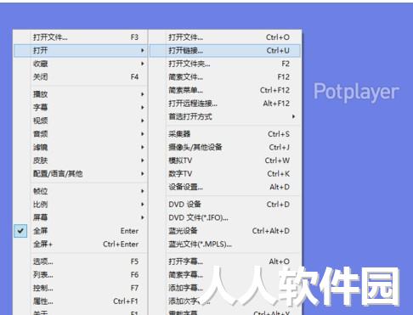413x315 pixels.
Task: Expand the 皮肤 submenu
Action: point(80,160)
